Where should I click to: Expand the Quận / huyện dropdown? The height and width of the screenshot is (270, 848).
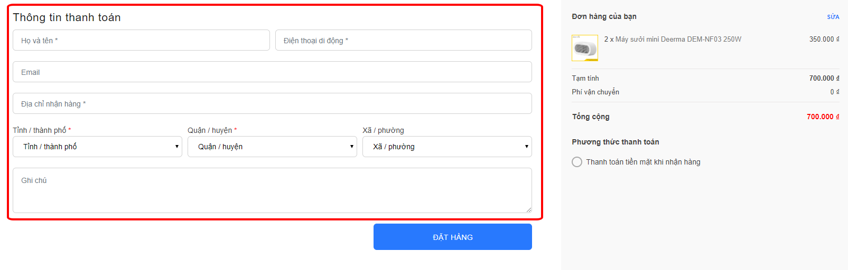pos(272,147)
